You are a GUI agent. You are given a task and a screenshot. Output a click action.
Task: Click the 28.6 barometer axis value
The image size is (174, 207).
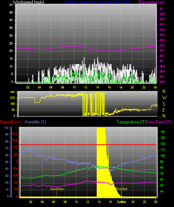point(162,82)
